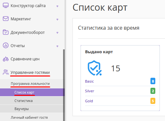
Task: Expand the Документооборот dropdown arrow
Action: 57,33
